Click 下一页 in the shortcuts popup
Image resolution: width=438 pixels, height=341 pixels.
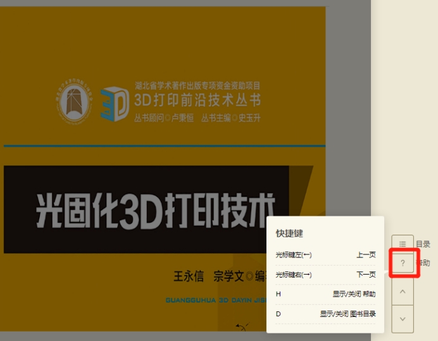(x=366, y=275)
